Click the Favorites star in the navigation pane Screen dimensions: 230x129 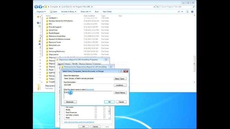pos(38,17)
